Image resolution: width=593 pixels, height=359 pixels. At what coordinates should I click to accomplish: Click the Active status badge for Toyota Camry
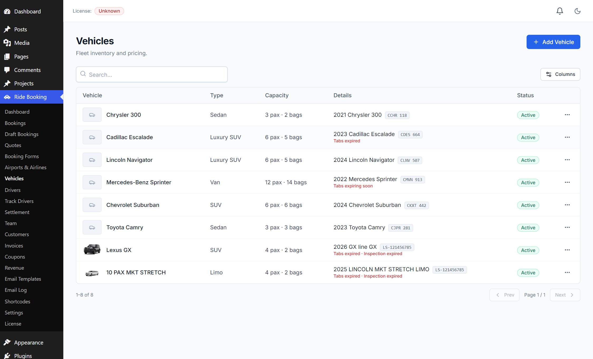click(x=528, y=228)
